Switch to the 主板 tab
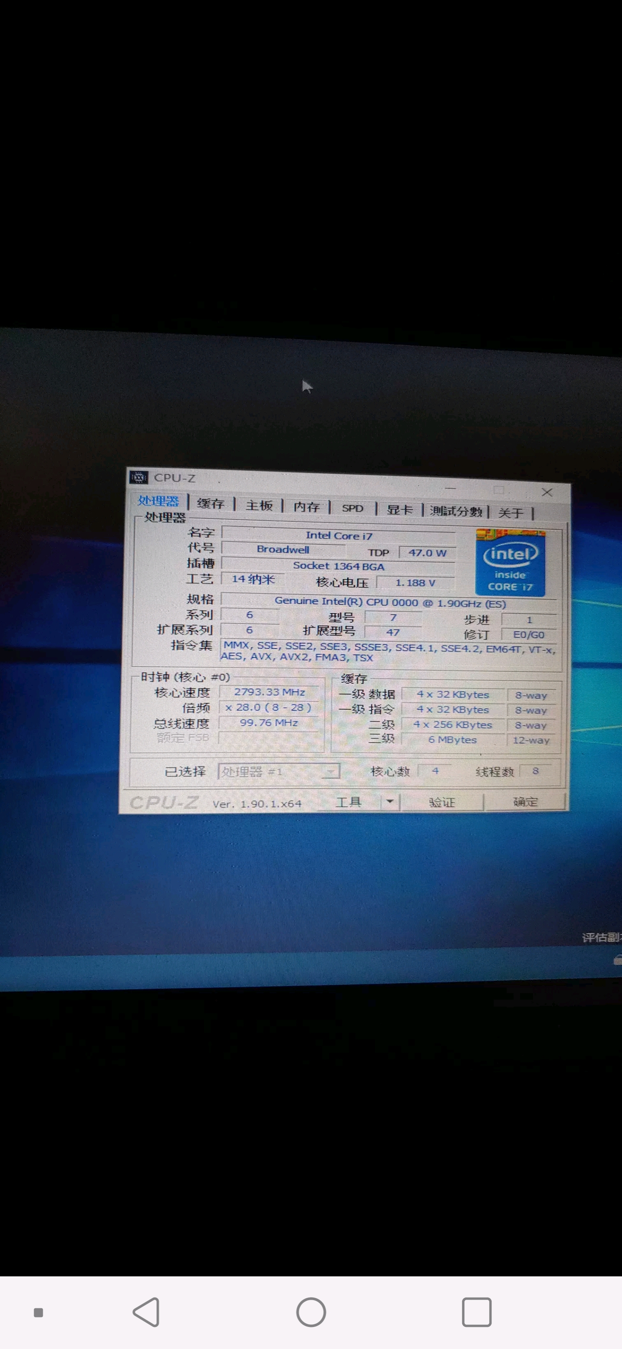 (x=259, y=505)
